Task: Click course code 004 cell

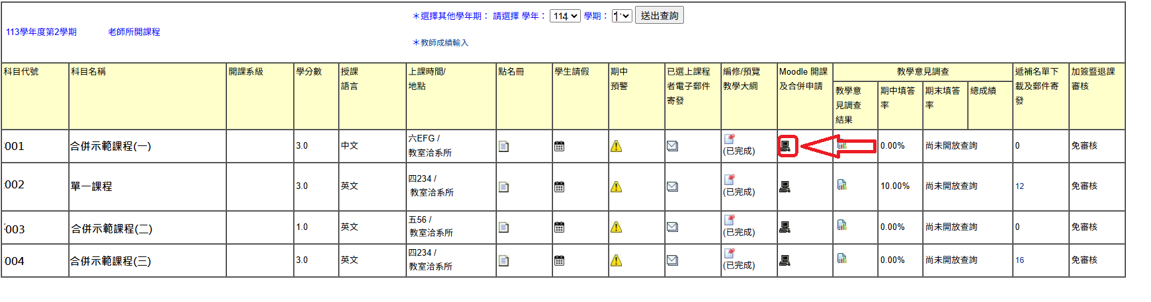Action: tap(35, 261)
